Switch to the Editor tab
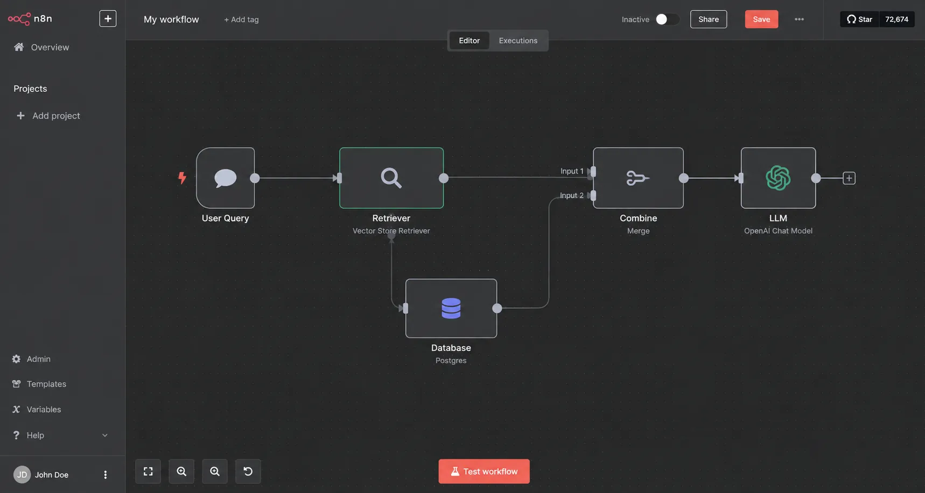This screenshot has width=925, height=493. (x=469, y=40)
